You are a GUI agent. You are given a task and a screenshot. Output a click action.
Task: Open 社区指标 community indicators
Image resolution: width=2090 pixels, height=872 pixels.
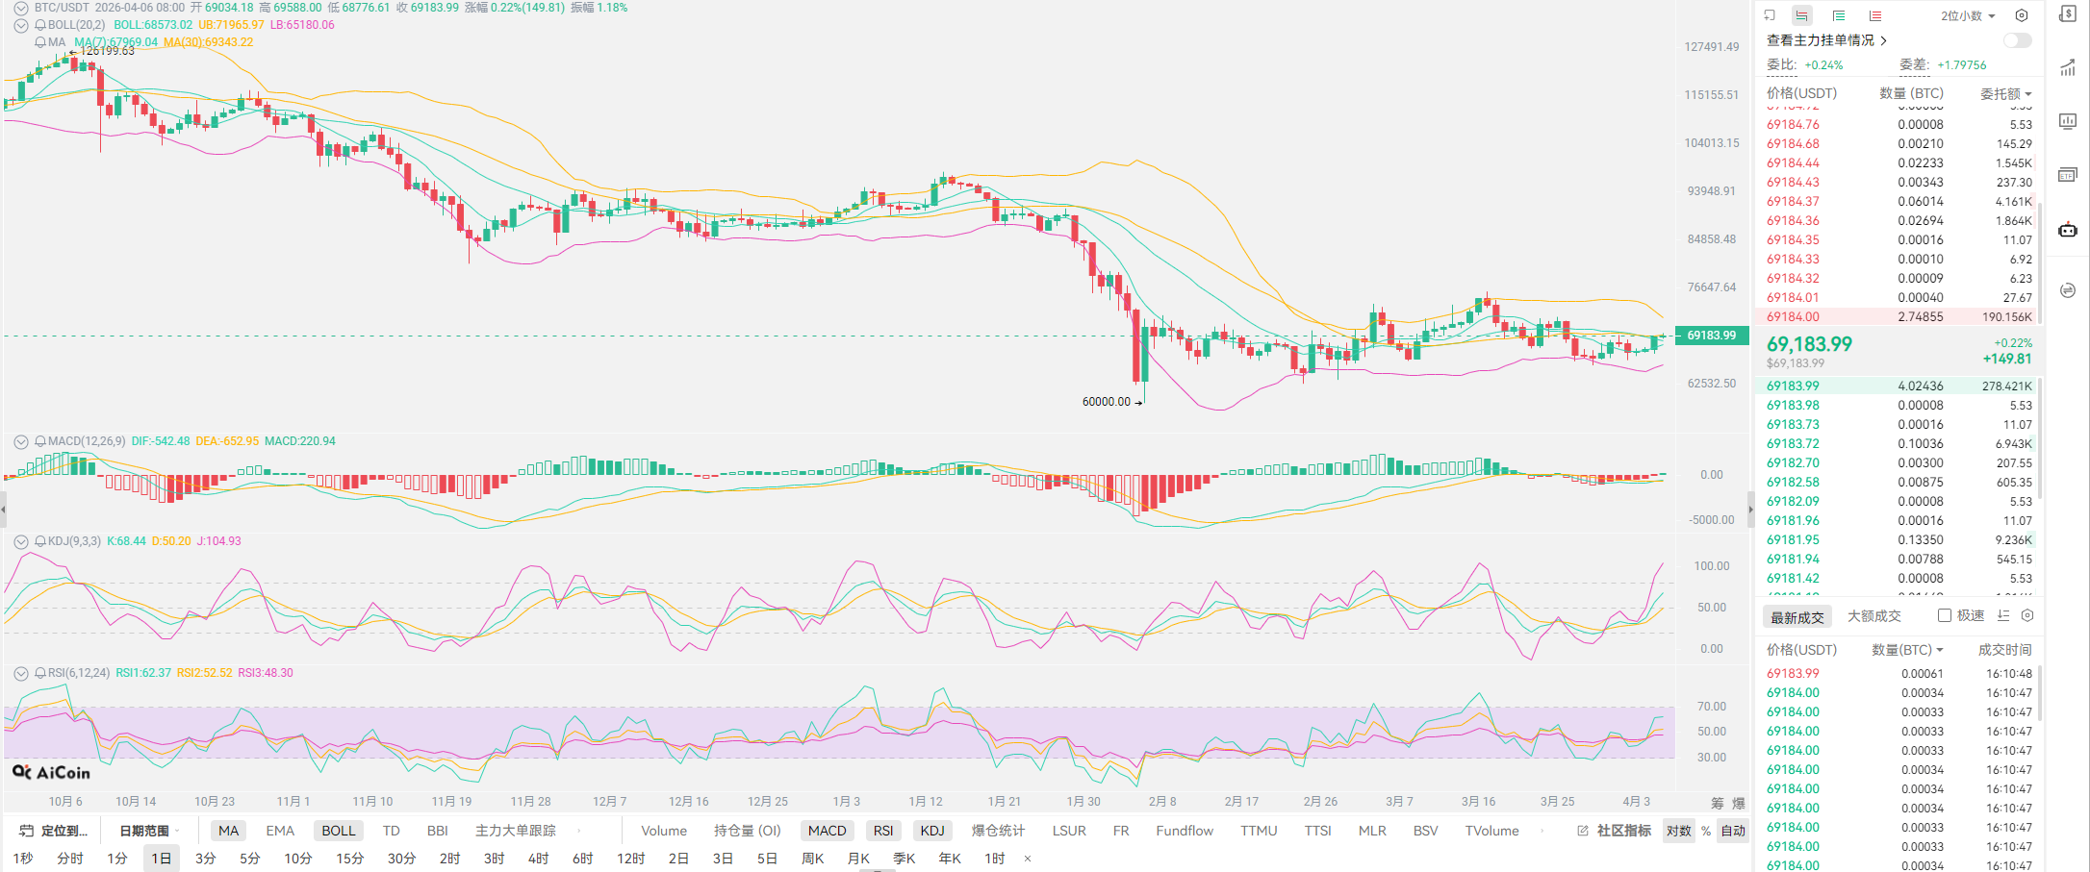coord(1615,831)
